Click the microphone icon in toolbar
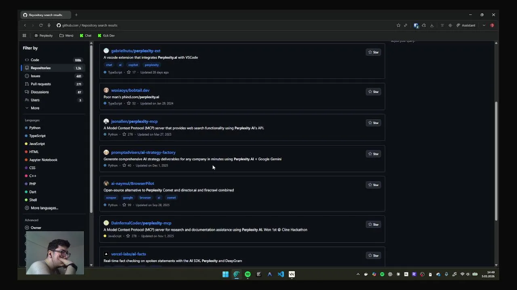This screenshot has width=517, height=290. point(49,25)
